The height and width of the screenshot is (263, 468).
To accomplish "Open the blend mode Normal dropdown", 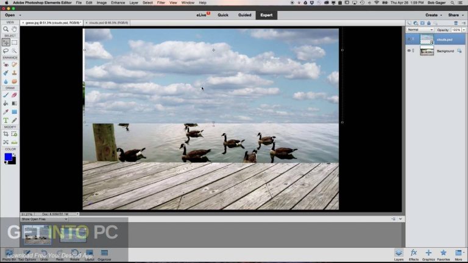I will (420, 30).
